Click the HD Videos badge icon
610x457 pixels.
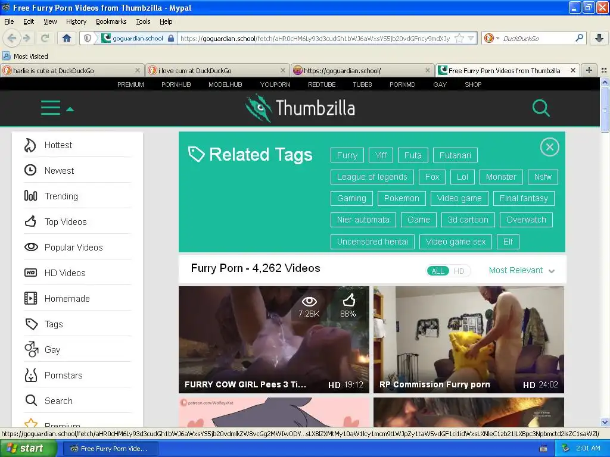pyautogui.click(x=30, y=273)
